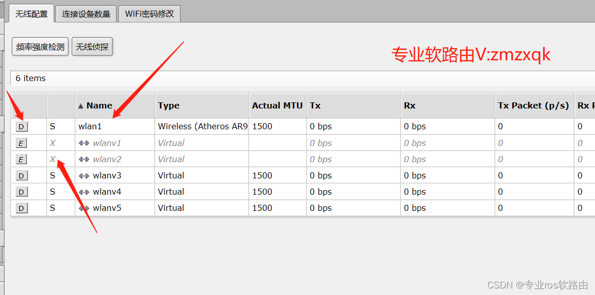Select the Wireless (Atheros AR9 type cell
The image size is (595, 295).
[x=203, y=127]
